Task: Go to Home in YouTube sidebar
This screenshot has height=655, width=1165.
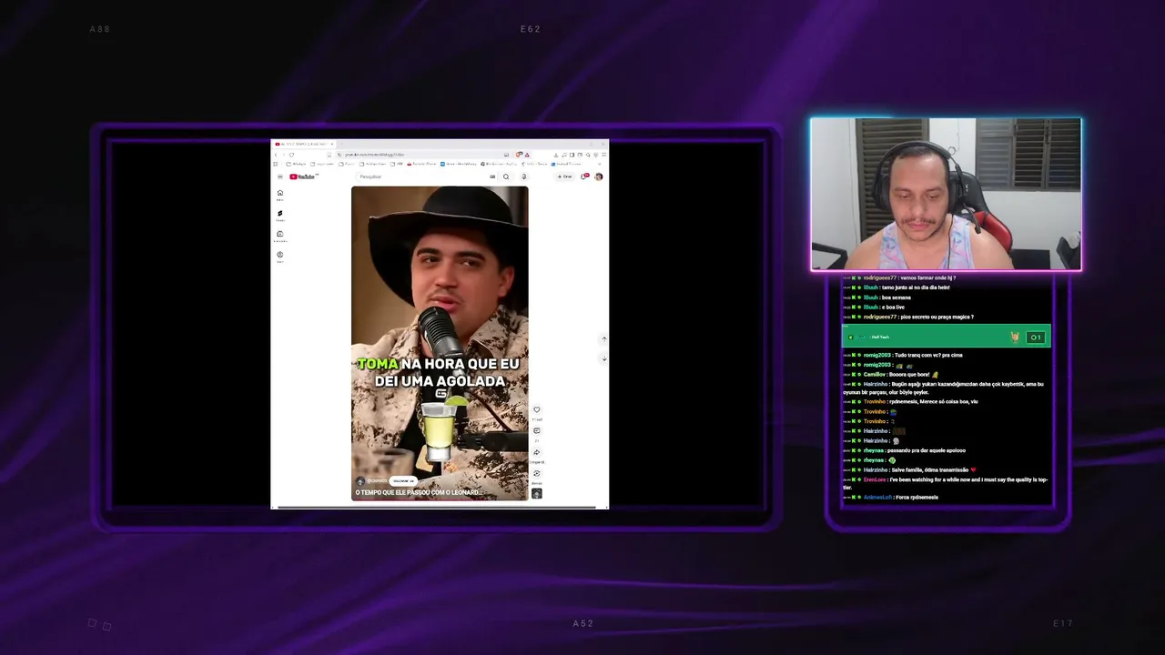Action: 280,195
